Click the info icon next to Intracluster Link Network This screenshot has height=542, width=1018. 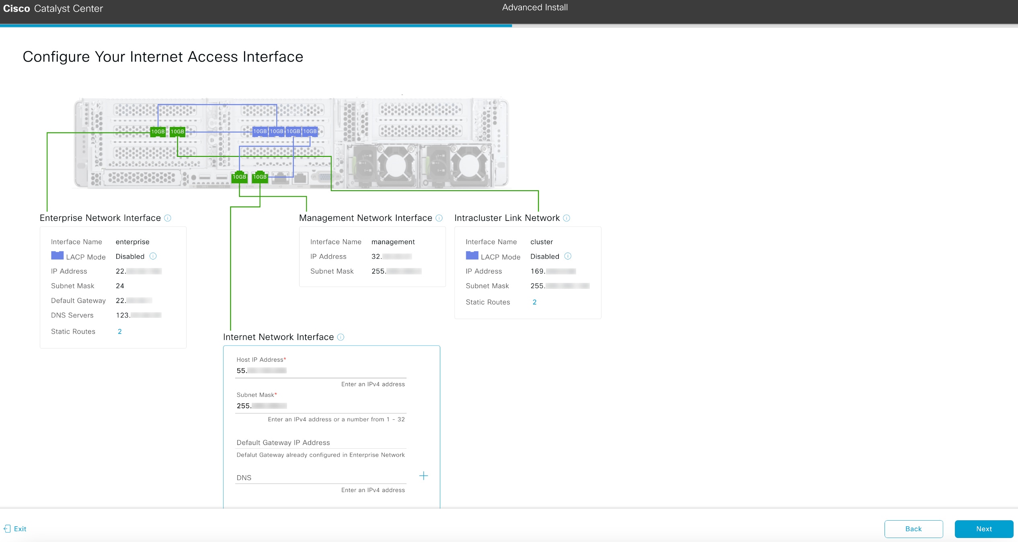(x=567, y=218)
